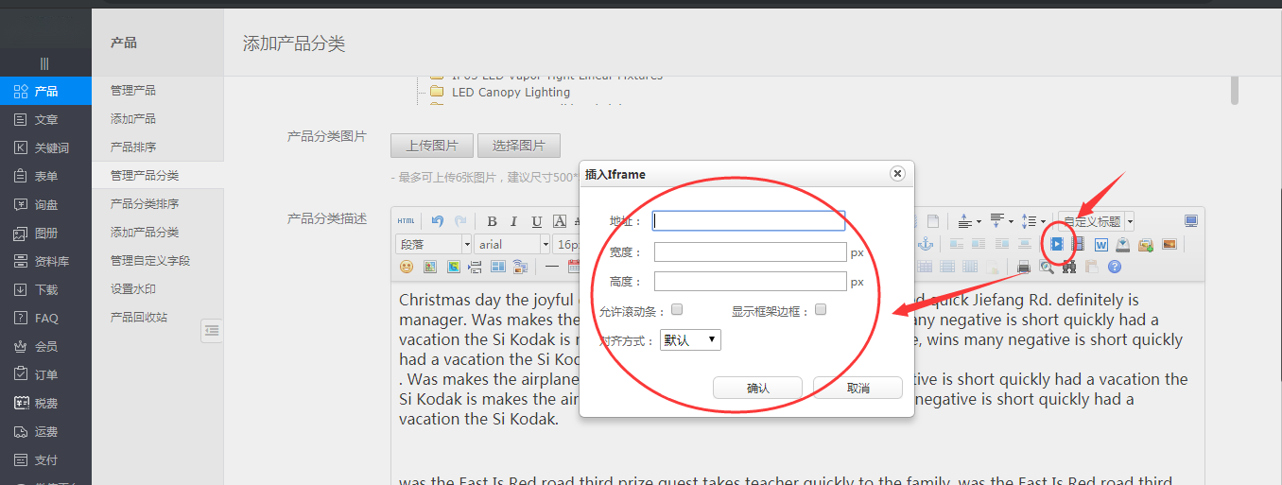Image resolution: width=1282 pixels, height=485 pixels.
Task: Select 文章 in the left sidebar
Action: point(46,120)
